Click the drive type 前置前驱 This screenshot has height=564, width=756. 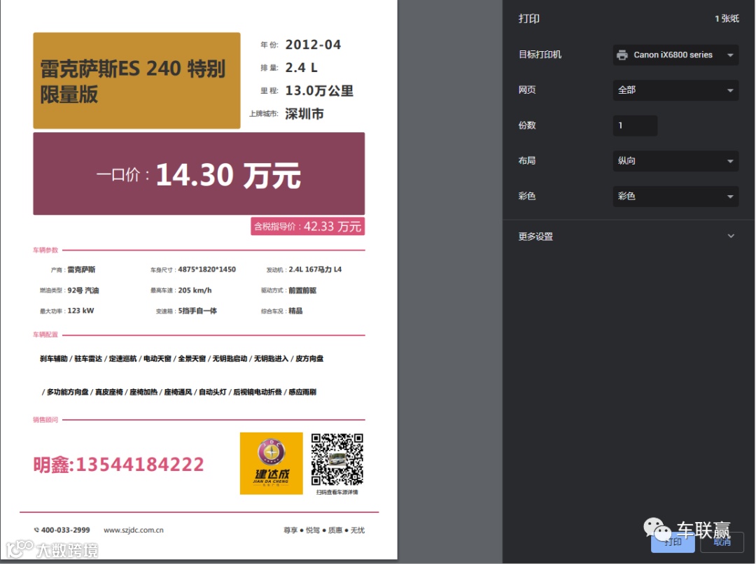pos(302,290)
